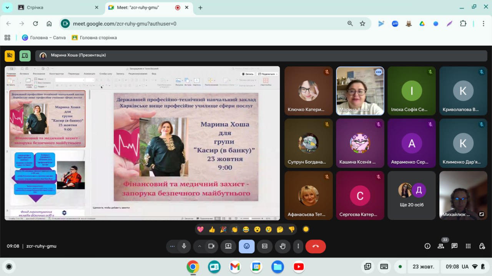Image resolution: width=492 pixels, height=276 pixels.
Task: Raise hand in the meeting
Action: 283,246
